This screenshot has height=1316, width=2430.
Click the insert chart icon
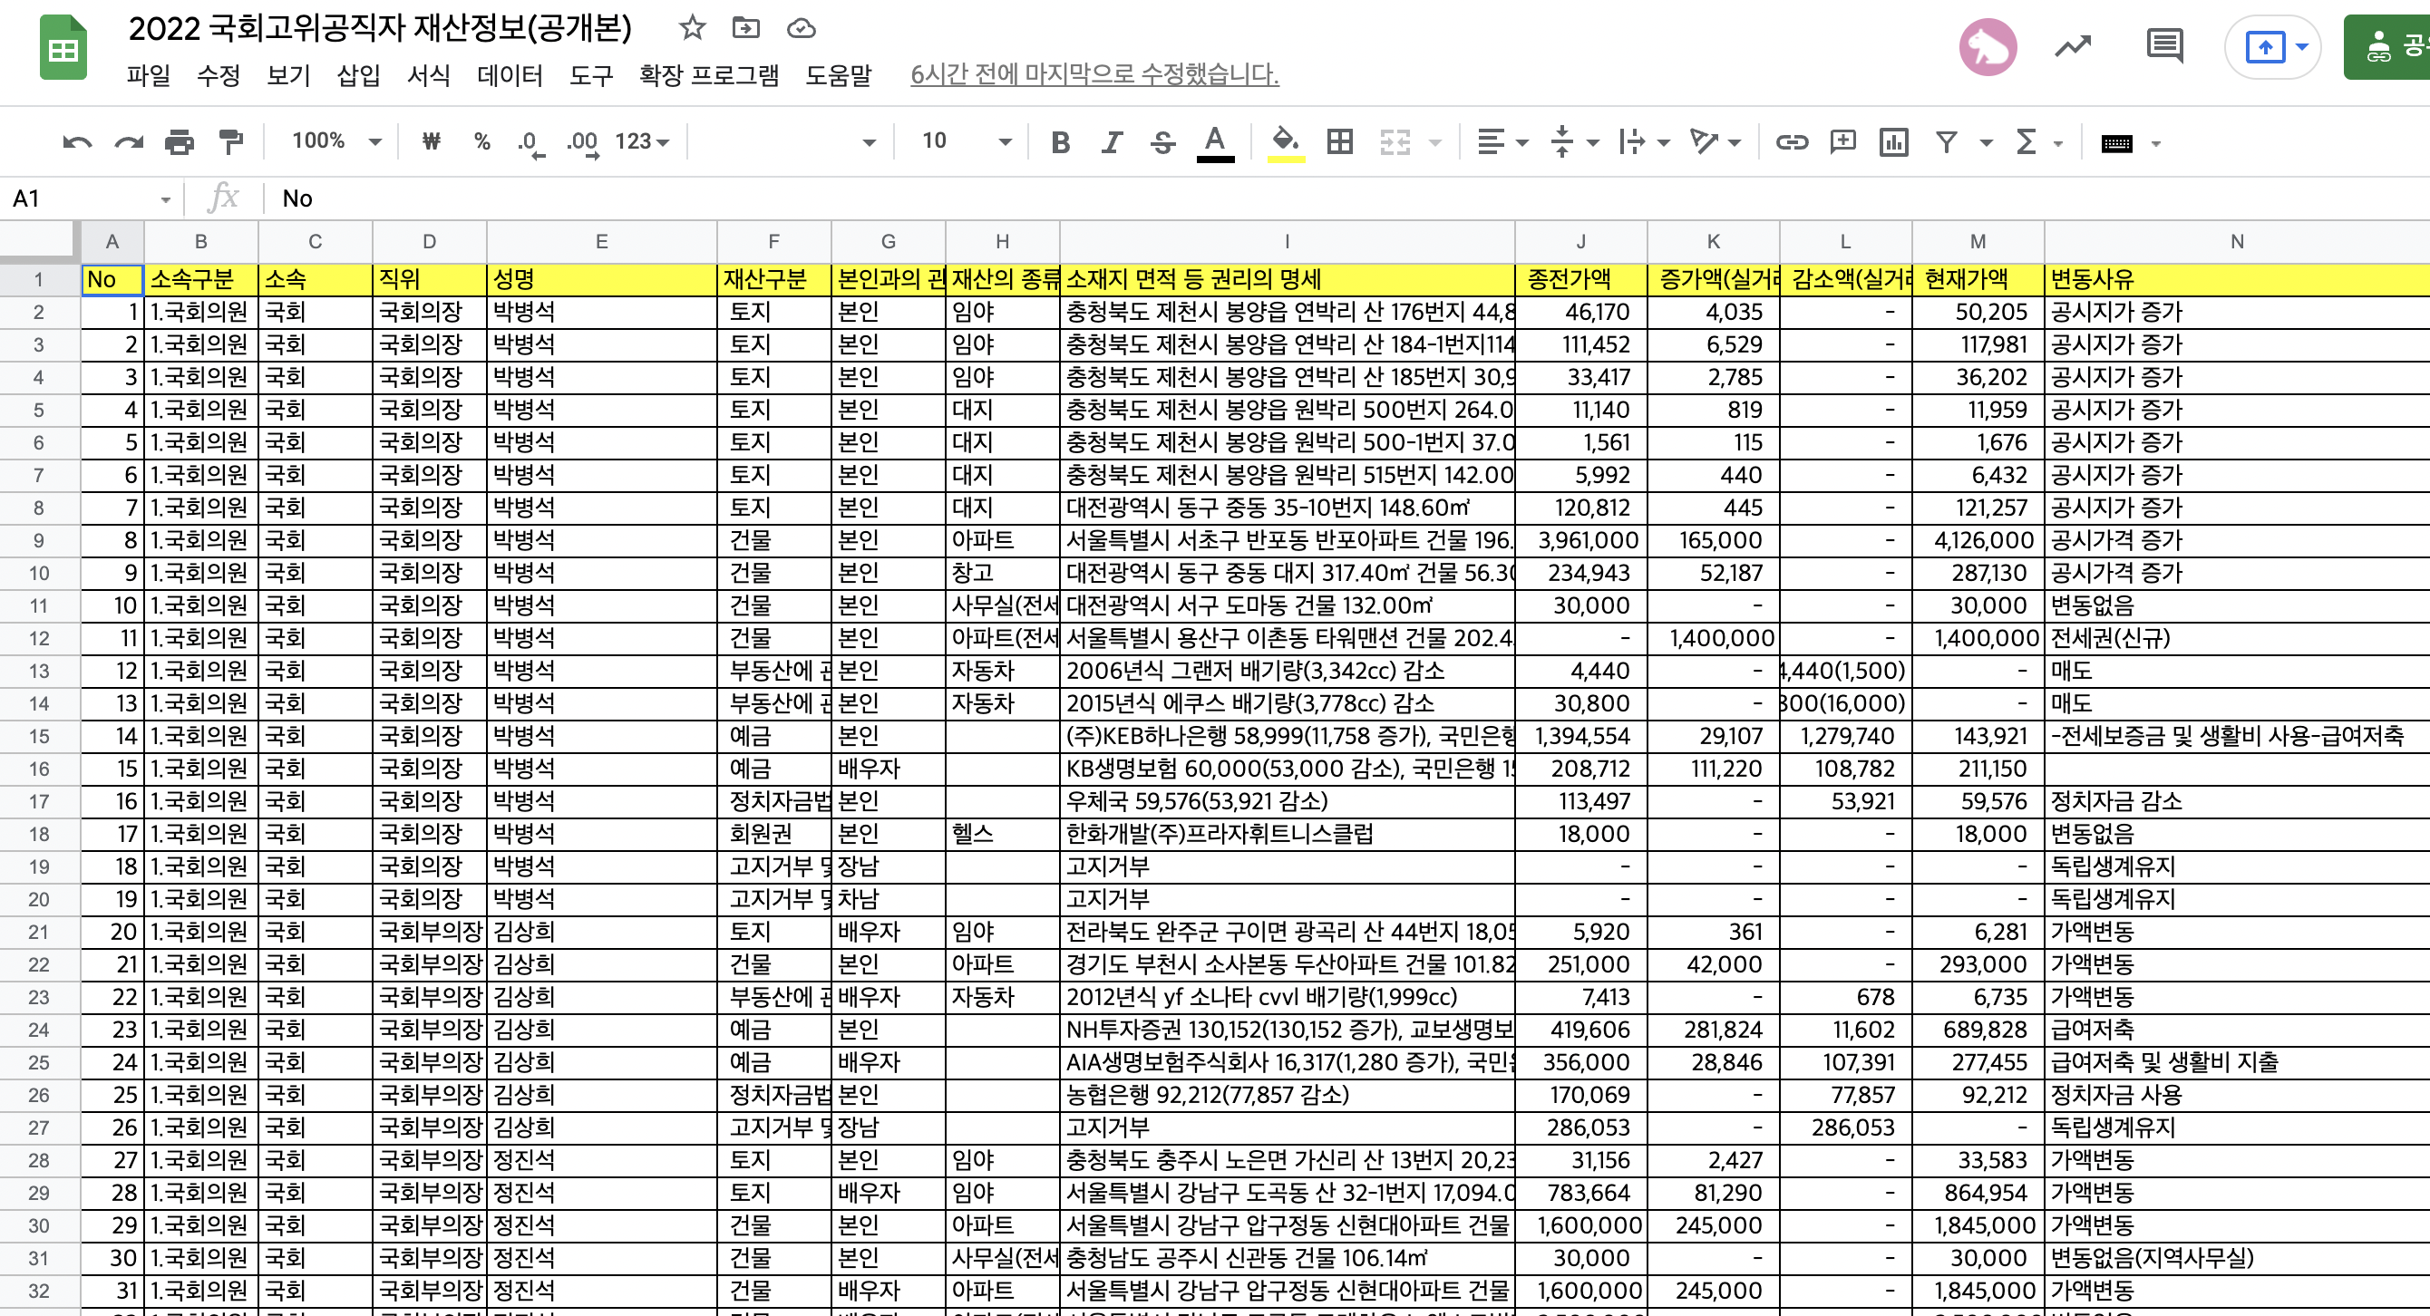pos(1893,142)
